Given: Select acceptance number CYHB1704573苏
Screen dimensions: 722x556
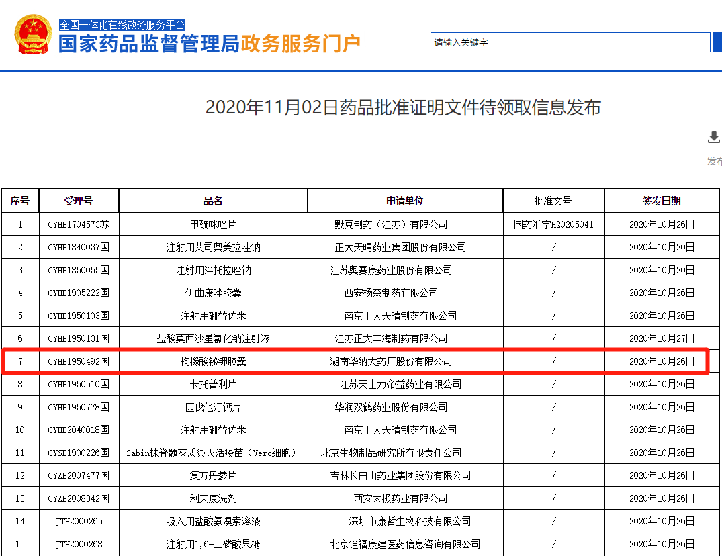Looking at the screenshot, I should [x=79, y=224].
